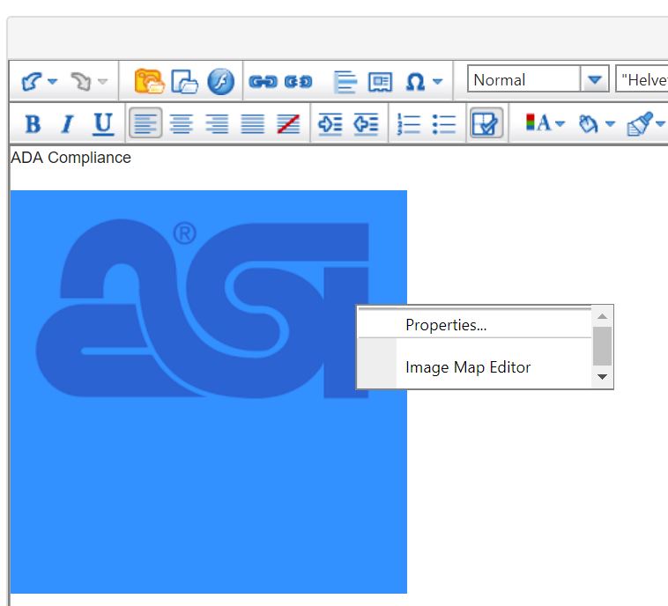The image size is (668, 606).
Task: Toggle the bulleted list
Action: [444, 124]
